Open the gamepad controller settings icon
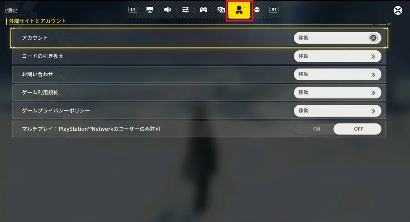This screenshot has width=410, height=222. pos(203,10)
